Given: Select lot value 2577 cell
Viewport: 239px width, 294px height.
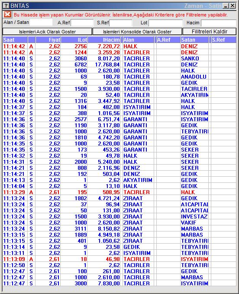Looking at the screenshot, I should coord(74,119).
